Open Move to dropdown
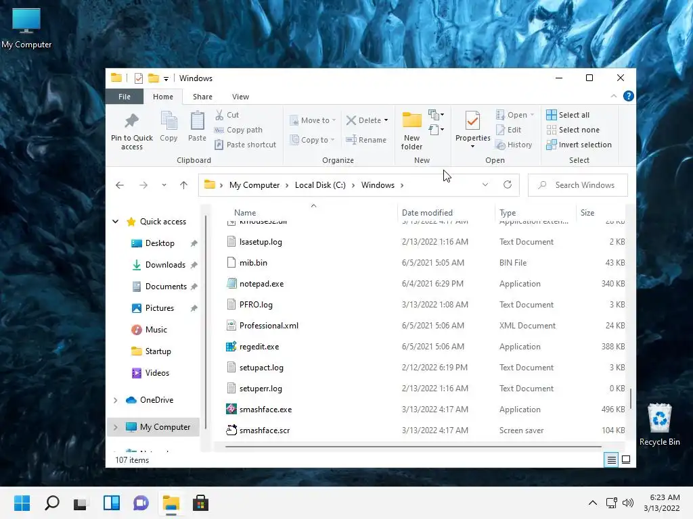Image resolution: width=693 pixels, height=519 pixels. (313, 120)
